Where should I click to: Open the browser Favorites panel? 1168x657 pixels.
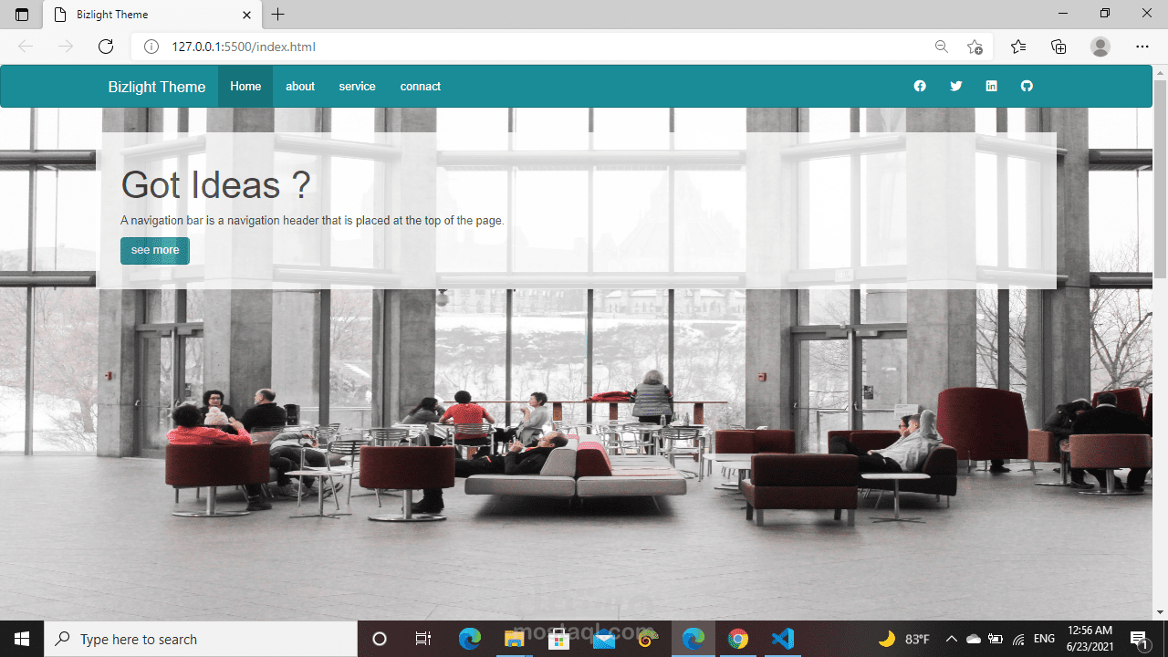[1018, 46]
